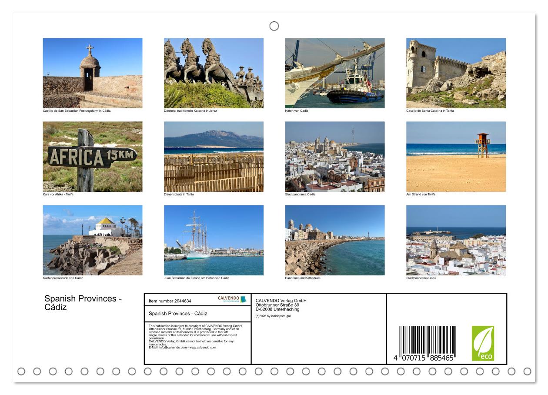548x395 pixels.
Task: Click caption 'Hafen von Cadiz'
Action: [297, 111]
